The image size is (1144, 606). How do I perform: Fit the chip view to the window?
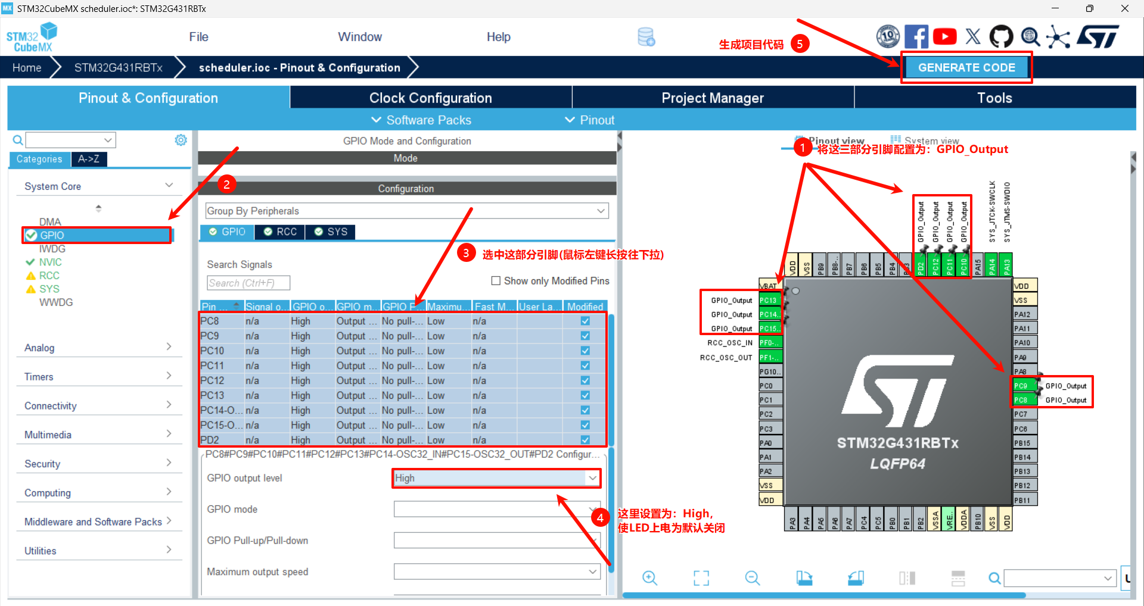click(x=701, y=578)
